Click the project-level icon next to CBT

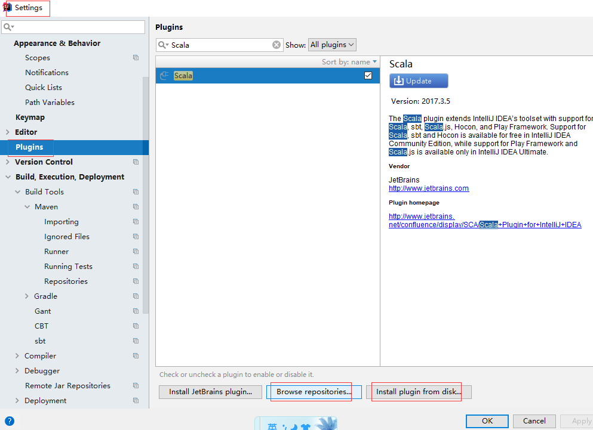point(136,326)
